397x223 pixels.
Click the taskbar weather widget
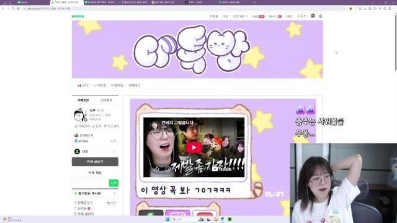tap(12, 219)
